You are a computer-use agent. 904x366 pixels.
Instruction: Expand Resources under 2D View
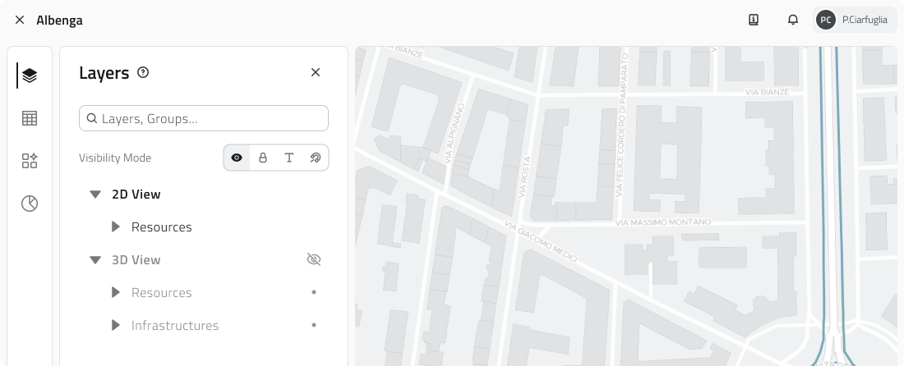[x=116, y=227]
